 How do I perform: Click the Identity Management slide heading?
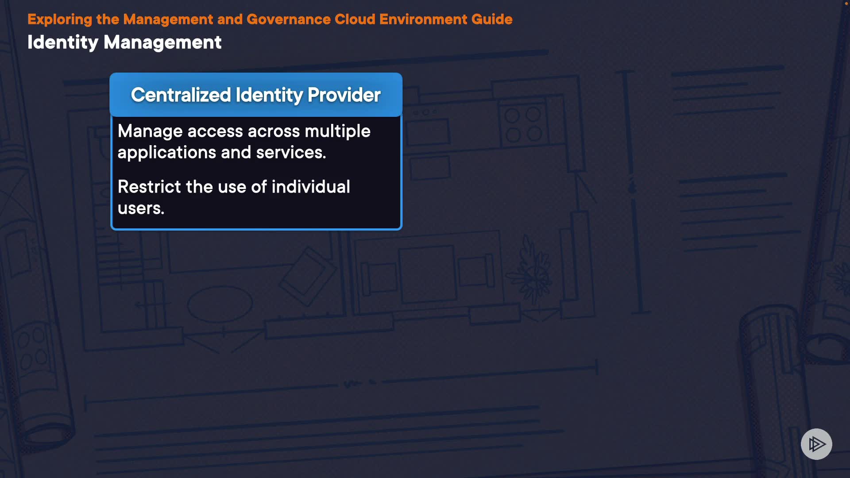[124, 42]
